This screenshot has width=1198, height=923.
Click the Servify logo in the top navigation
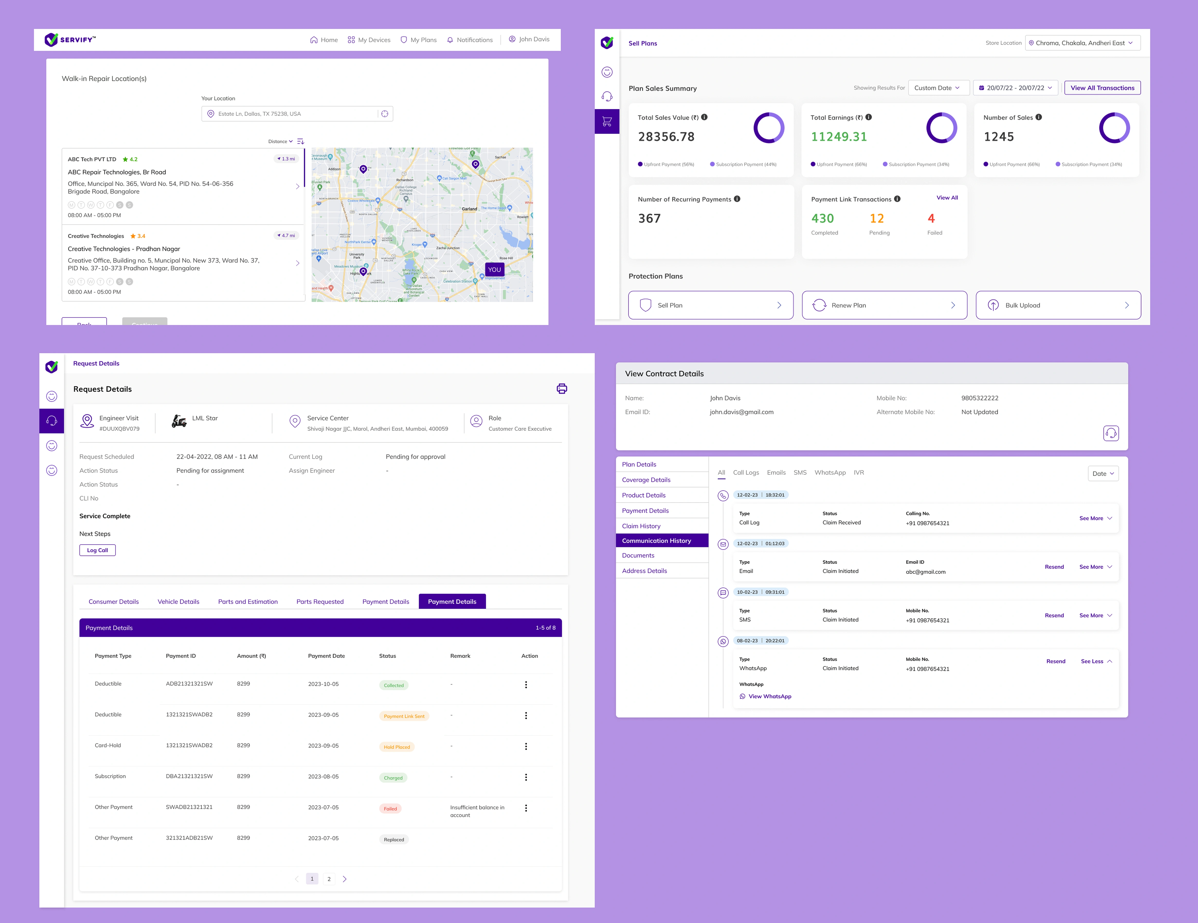pyautogui.click(x=70, y=40)
